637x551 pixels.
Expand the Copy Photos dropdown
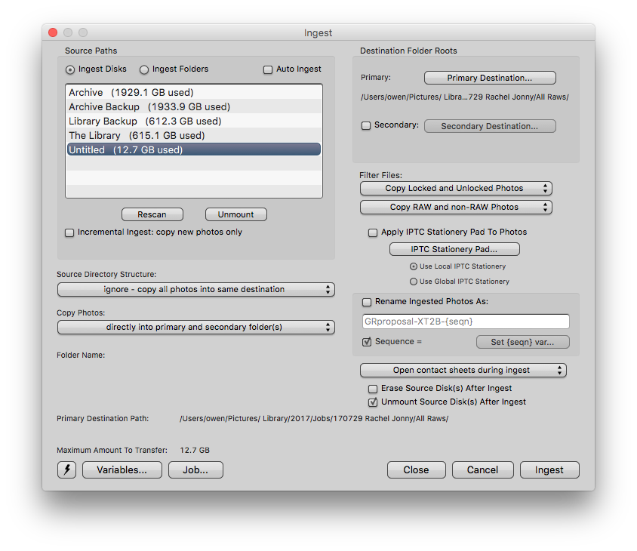coord(195,327)
